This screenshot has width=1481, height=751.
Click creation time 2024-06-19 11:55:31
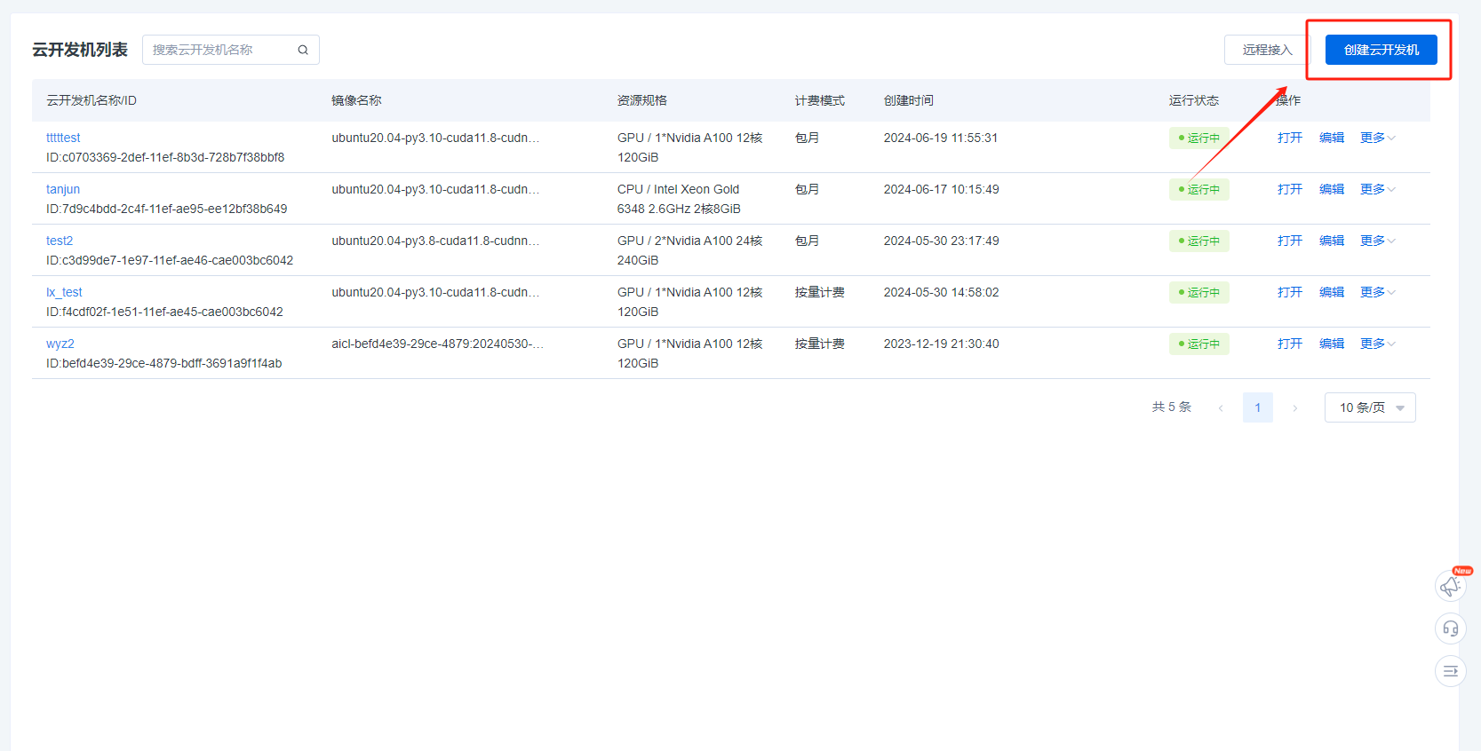tap(941, 138)
